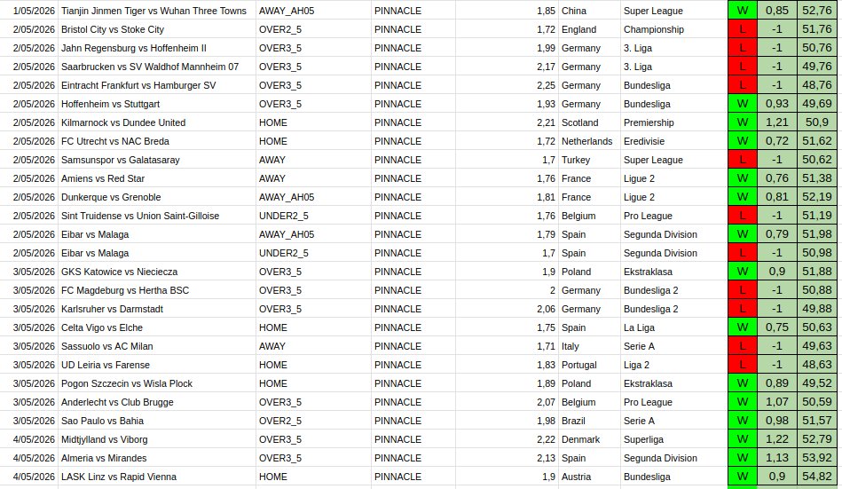Image resolution: width=842 pixels, height=489 pixels.
Task: Click the Hoffenheim vs Stuttgart cell
Action: [157, 104]
